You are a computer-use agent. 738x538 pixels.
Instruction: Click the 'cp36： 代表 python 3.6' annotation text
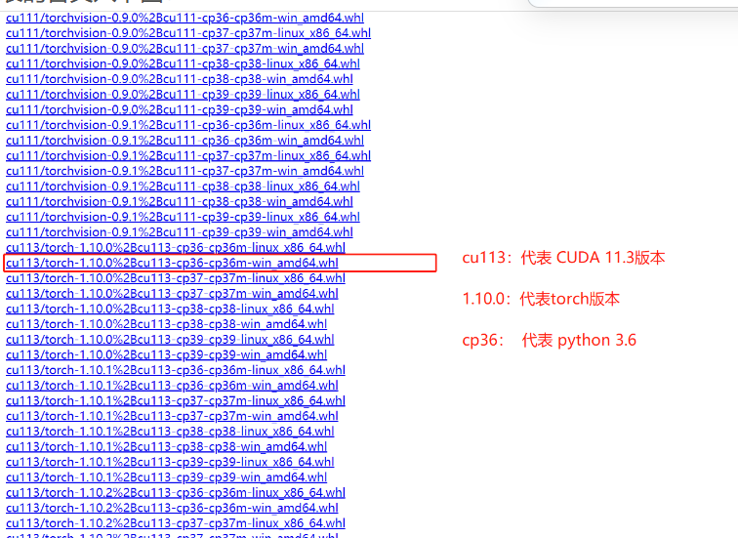[x=550, y=341]
